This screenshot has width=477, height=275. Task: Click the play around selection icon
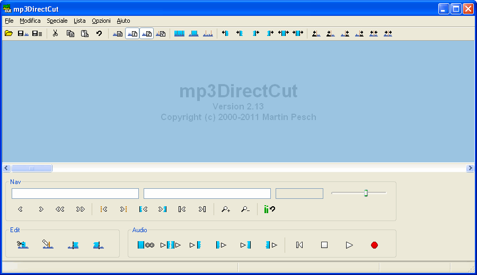[x=171, y=245]
